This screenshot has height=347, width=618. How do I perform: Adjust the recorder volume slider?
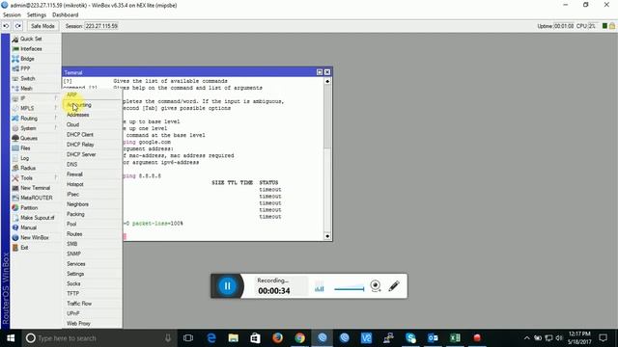point(350,289)
